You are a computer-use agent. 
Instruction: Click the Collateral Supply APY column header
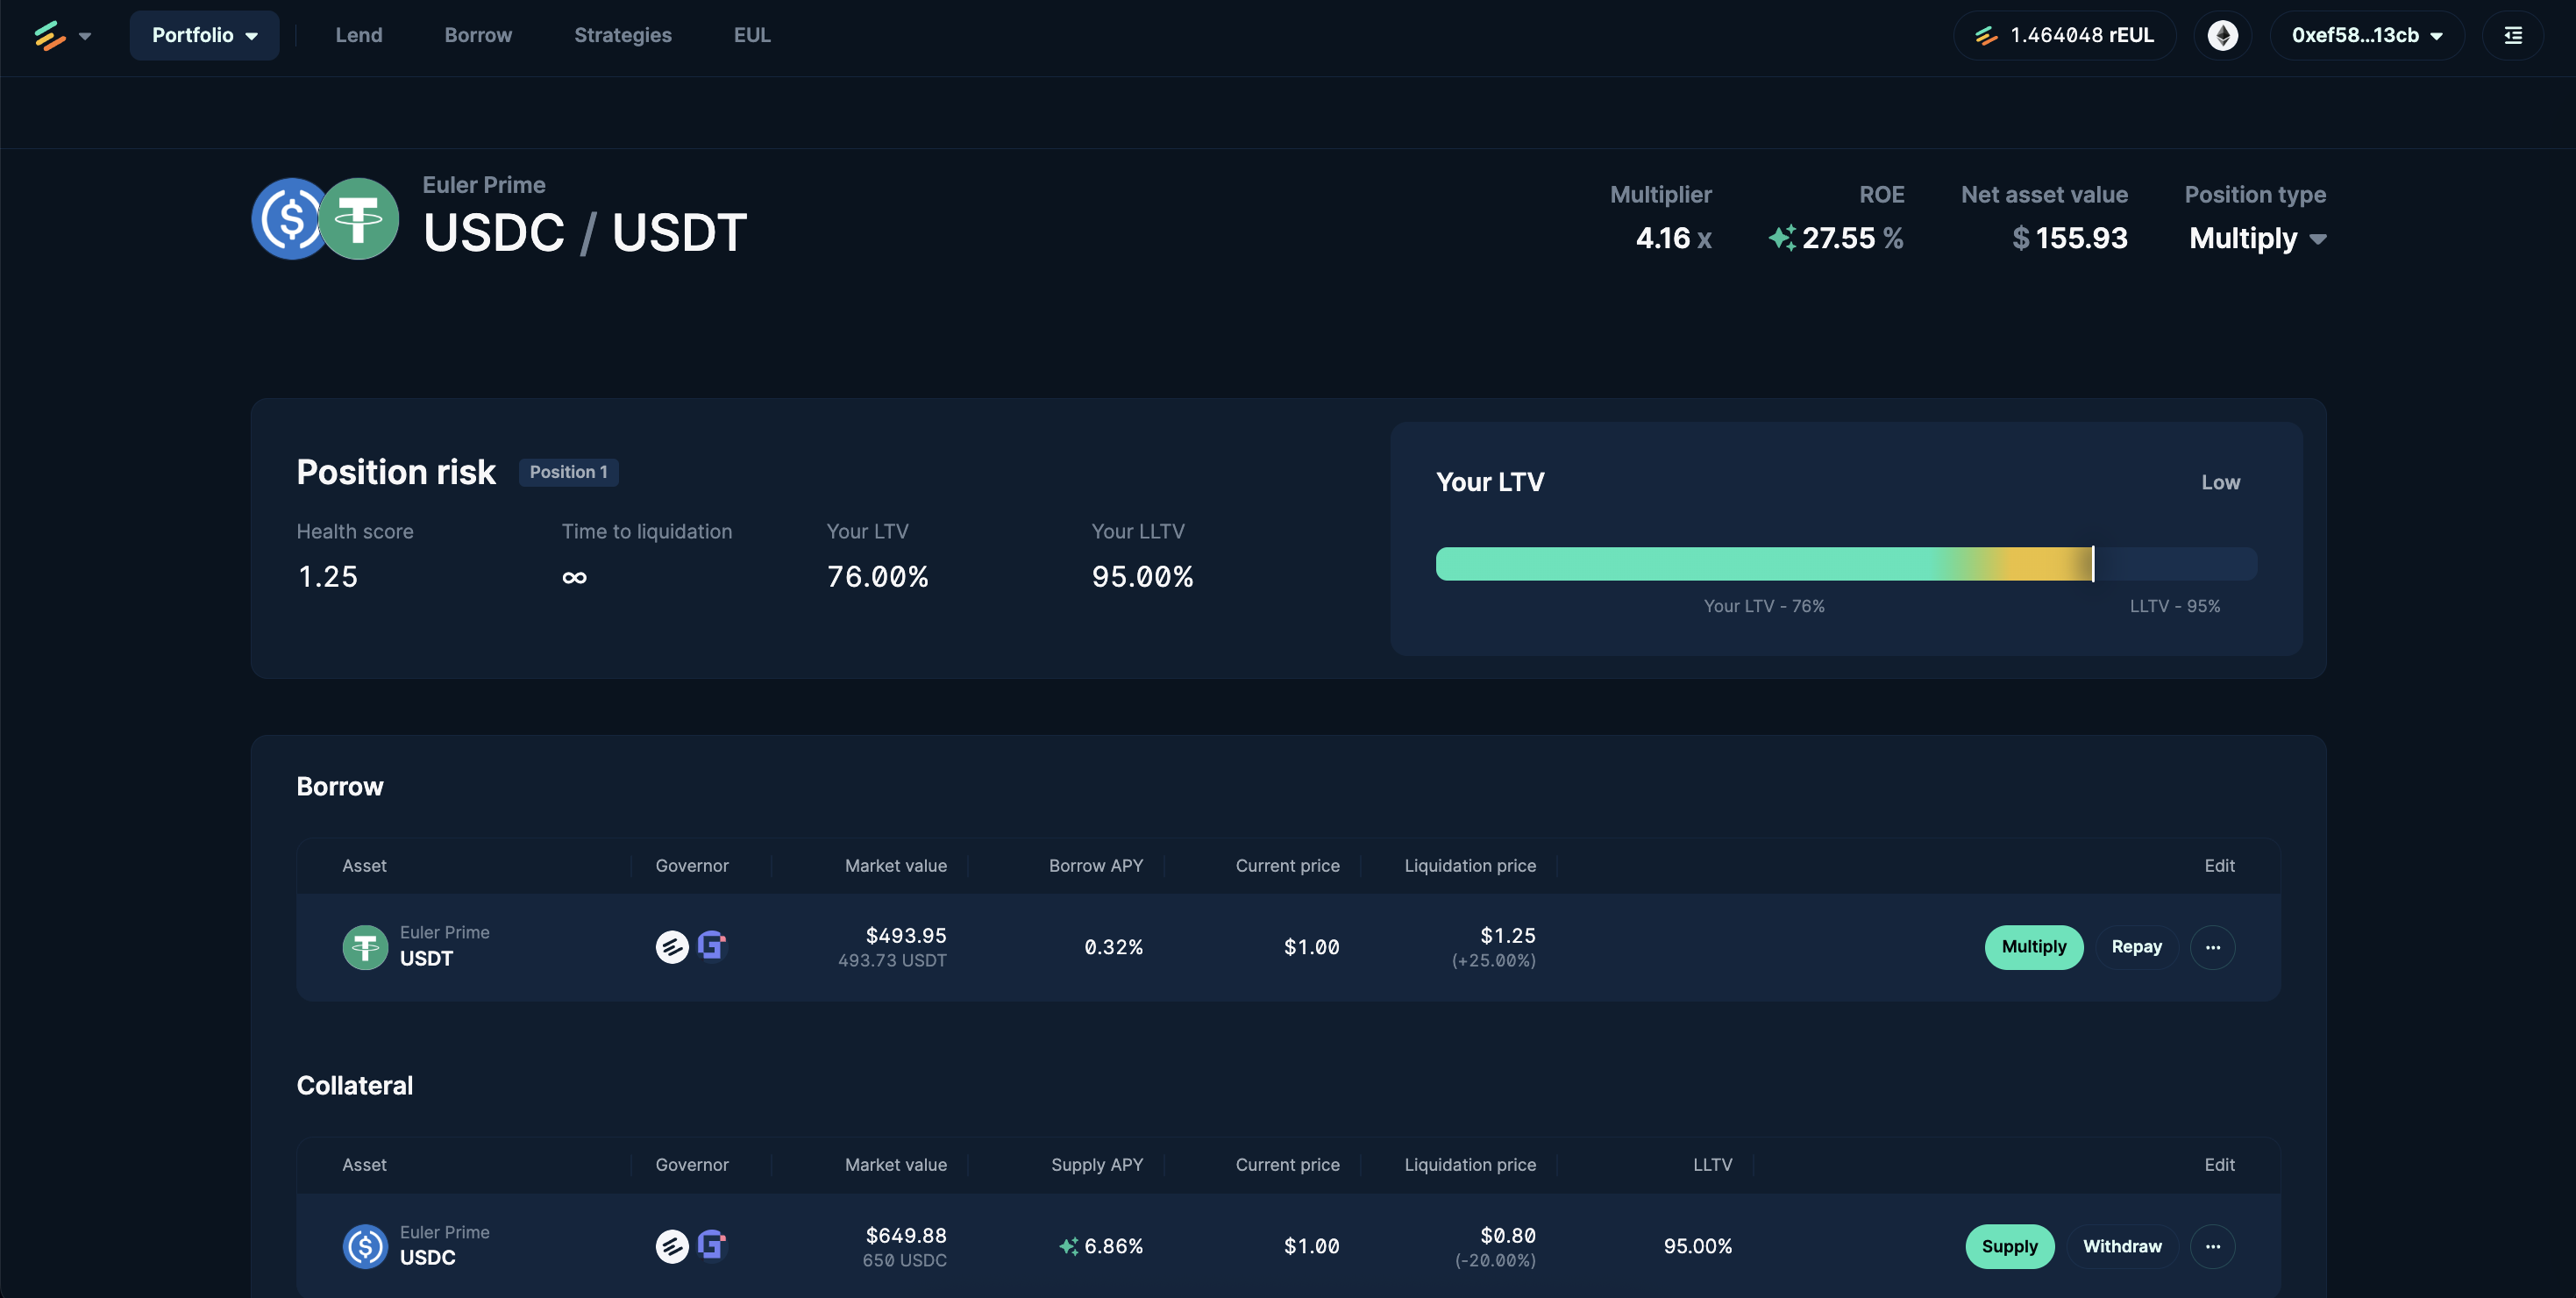click(1096, 1165)
